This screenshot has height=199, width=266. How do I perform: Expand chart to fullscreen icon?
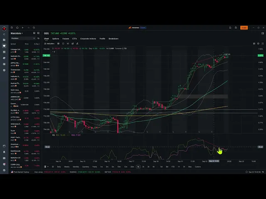[263, 44]
